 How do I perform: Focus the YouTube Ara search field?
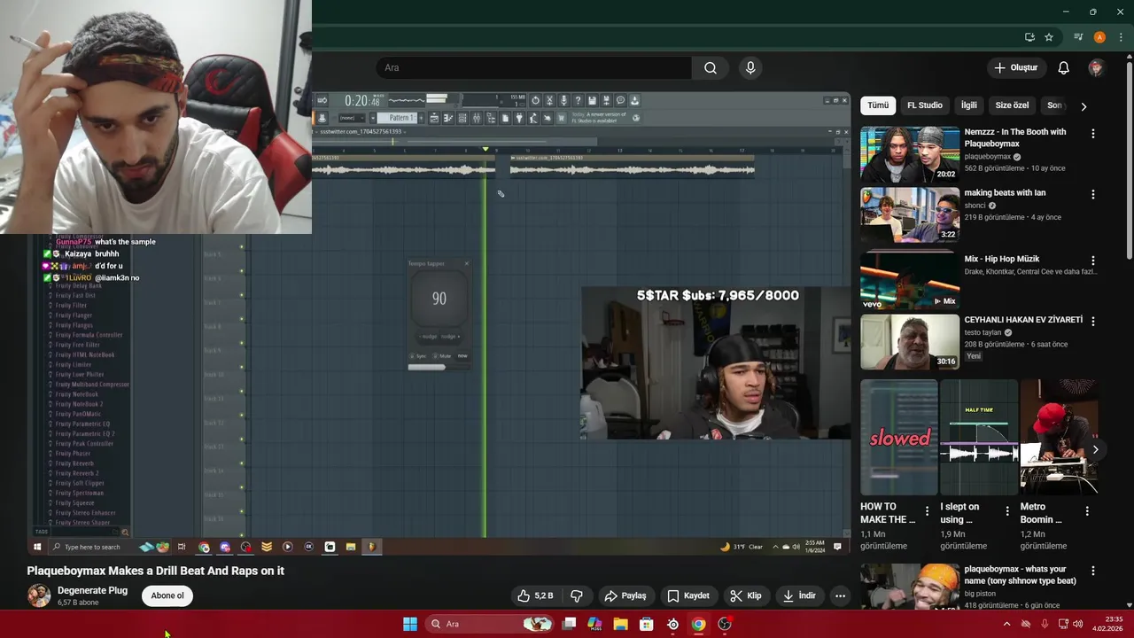click(534, 68)
